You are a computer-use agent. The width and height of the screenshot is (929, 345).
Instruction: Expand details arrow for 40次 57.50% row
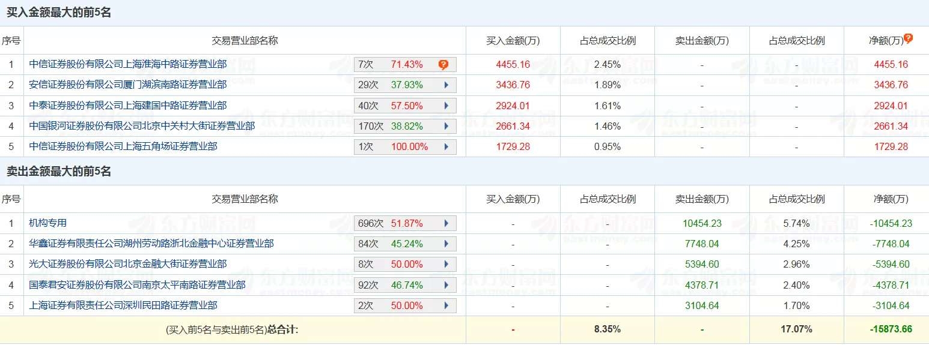tap(446, 106)
